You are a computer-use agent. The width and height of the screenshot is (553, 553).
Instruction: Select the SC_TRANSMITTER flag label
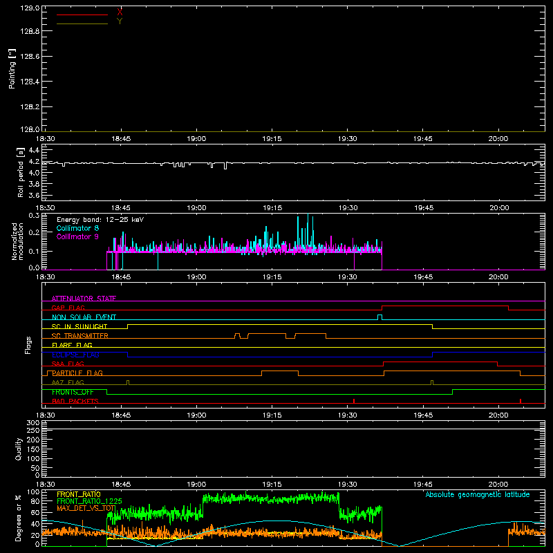pos(79,336)
